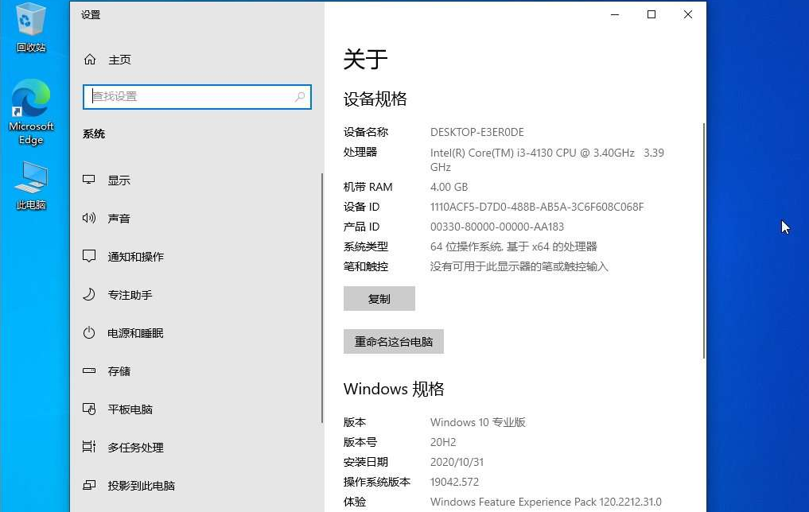Viewport: 809px width, 512px height.
Task: Click the sidebar vertical scrollbar
Action: click(x=322, y=298)
